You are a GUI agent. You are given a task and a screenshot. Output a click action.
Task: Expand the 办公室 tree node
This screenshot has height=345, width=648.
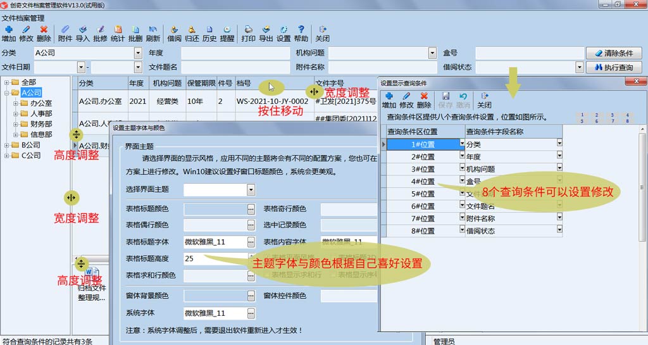tap(16, 103)
